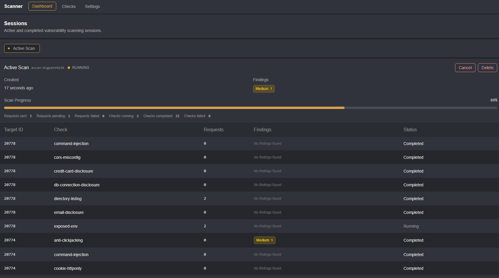Switch to the Checks tab

tap(69, 6)
